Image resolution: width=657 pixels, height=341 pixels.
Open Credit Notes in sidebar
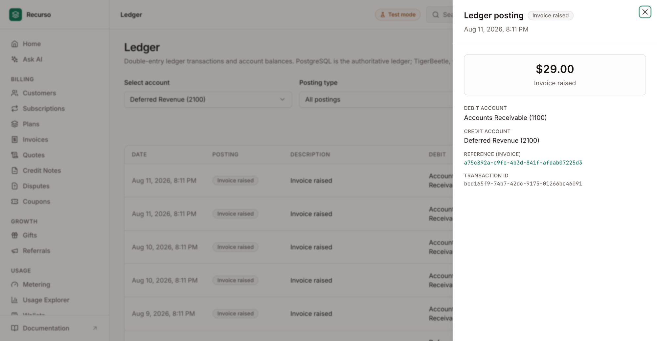[55, 171]
